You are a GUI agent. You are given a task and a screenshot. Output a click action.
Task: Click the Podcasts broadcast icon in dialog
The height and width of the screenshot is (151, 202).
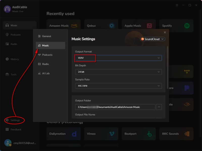tap(39, 55)
